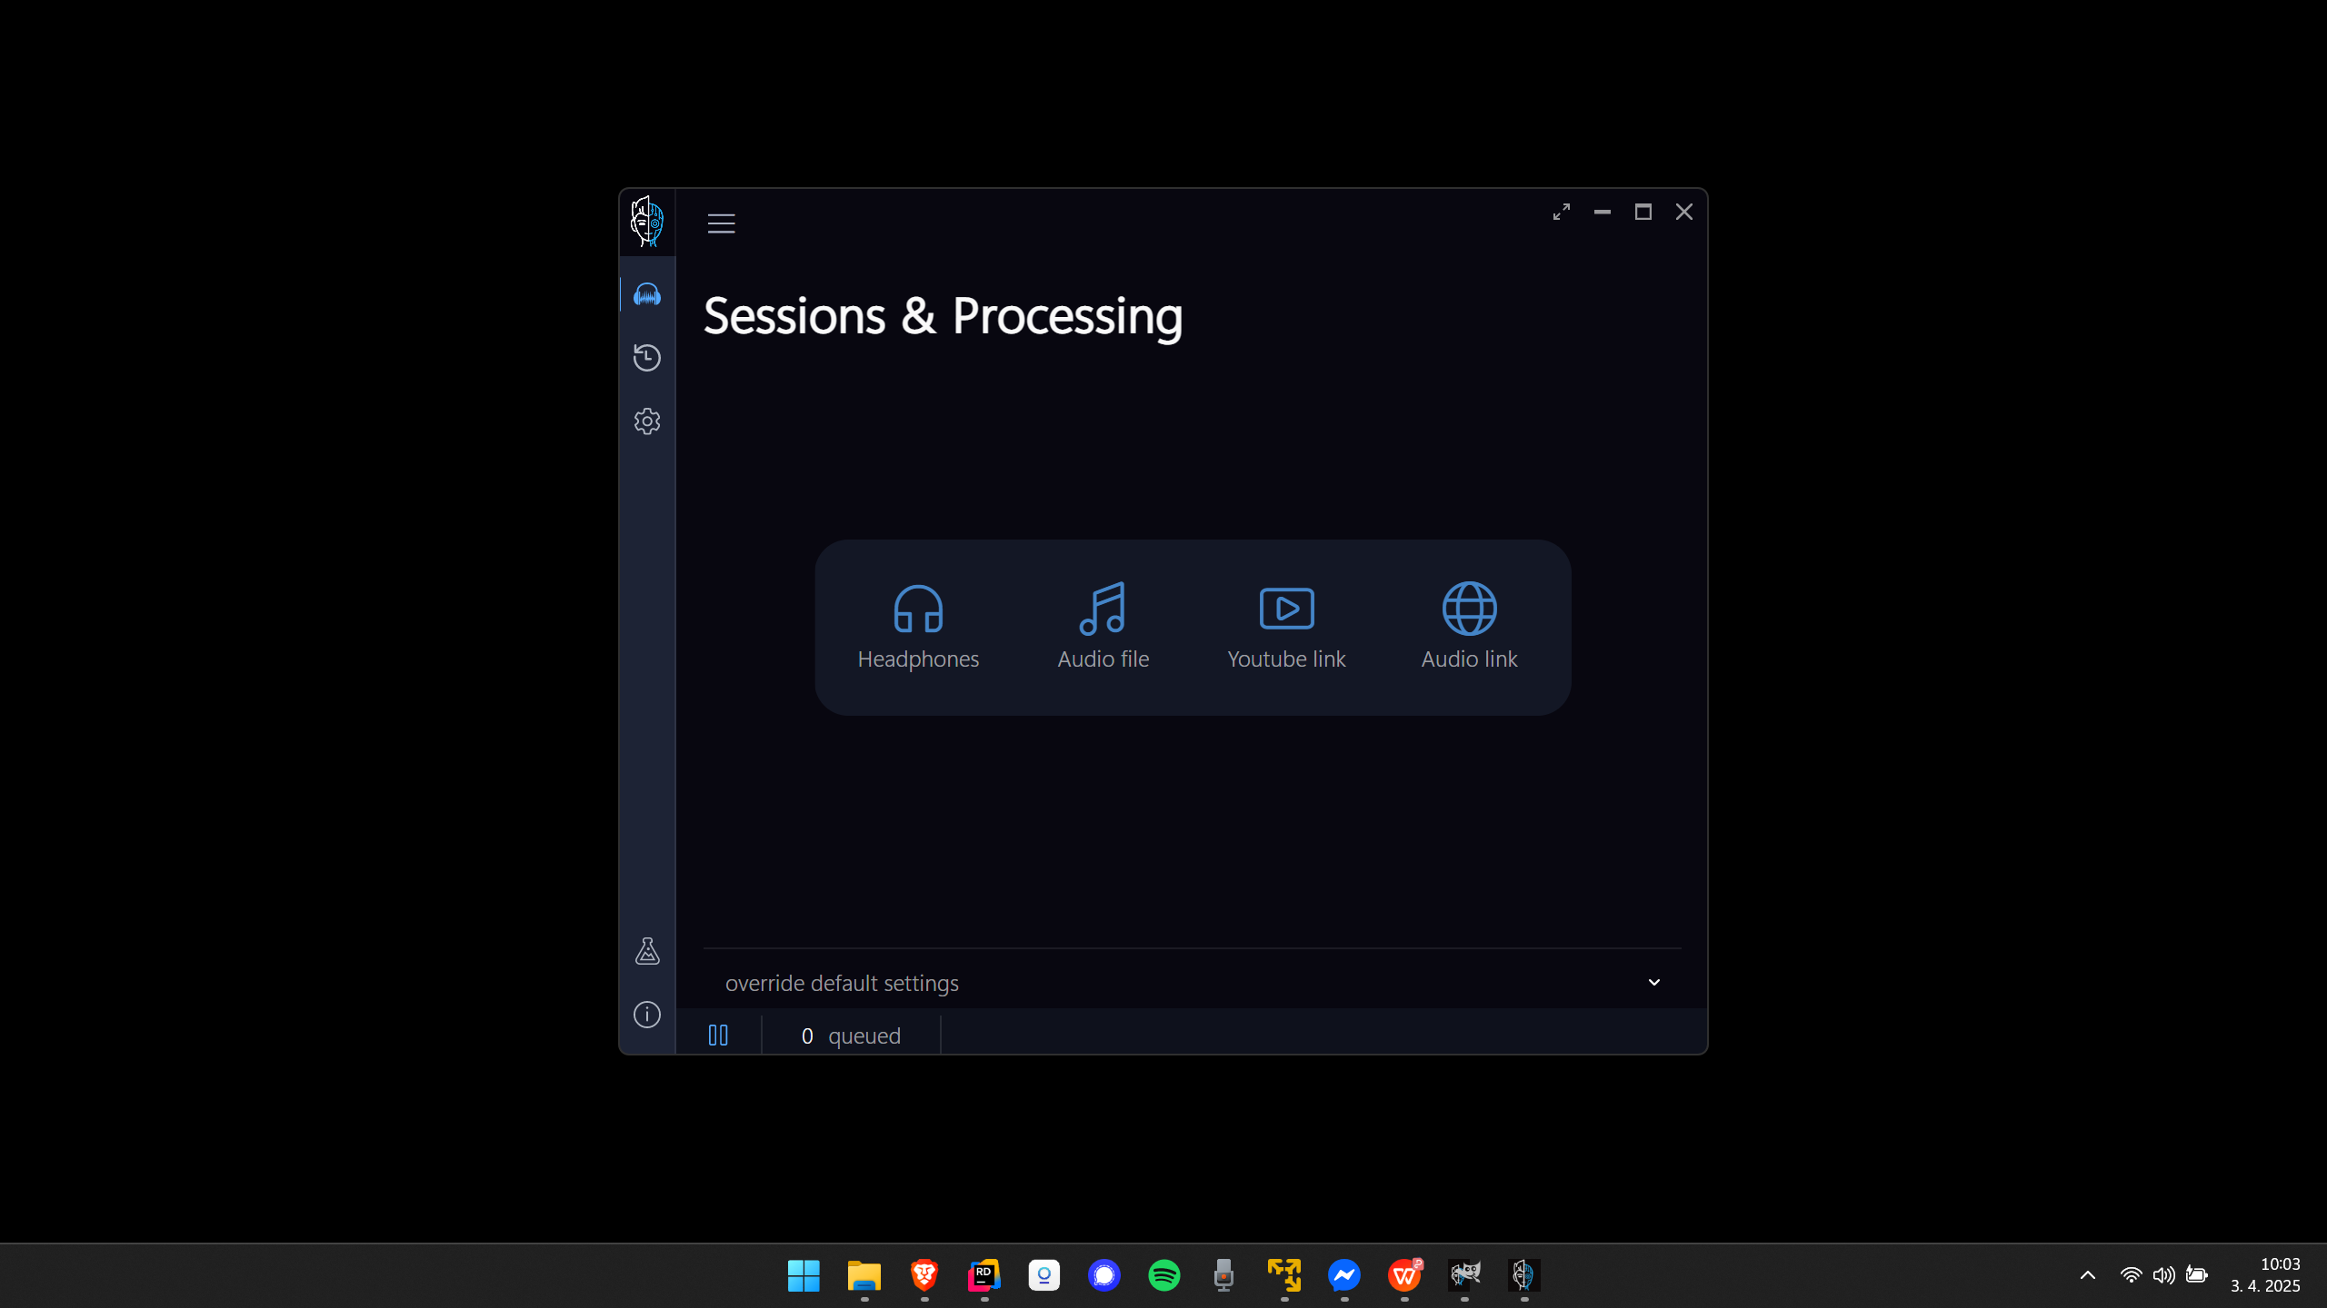The image size is (2327, 1308).
Task: Pick the Audio link globe icon
Action: (x=1469, y=609)
